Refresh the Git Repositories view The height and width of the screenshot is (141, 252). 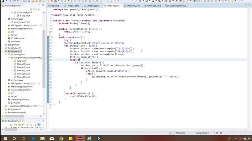tap(27, 125)
